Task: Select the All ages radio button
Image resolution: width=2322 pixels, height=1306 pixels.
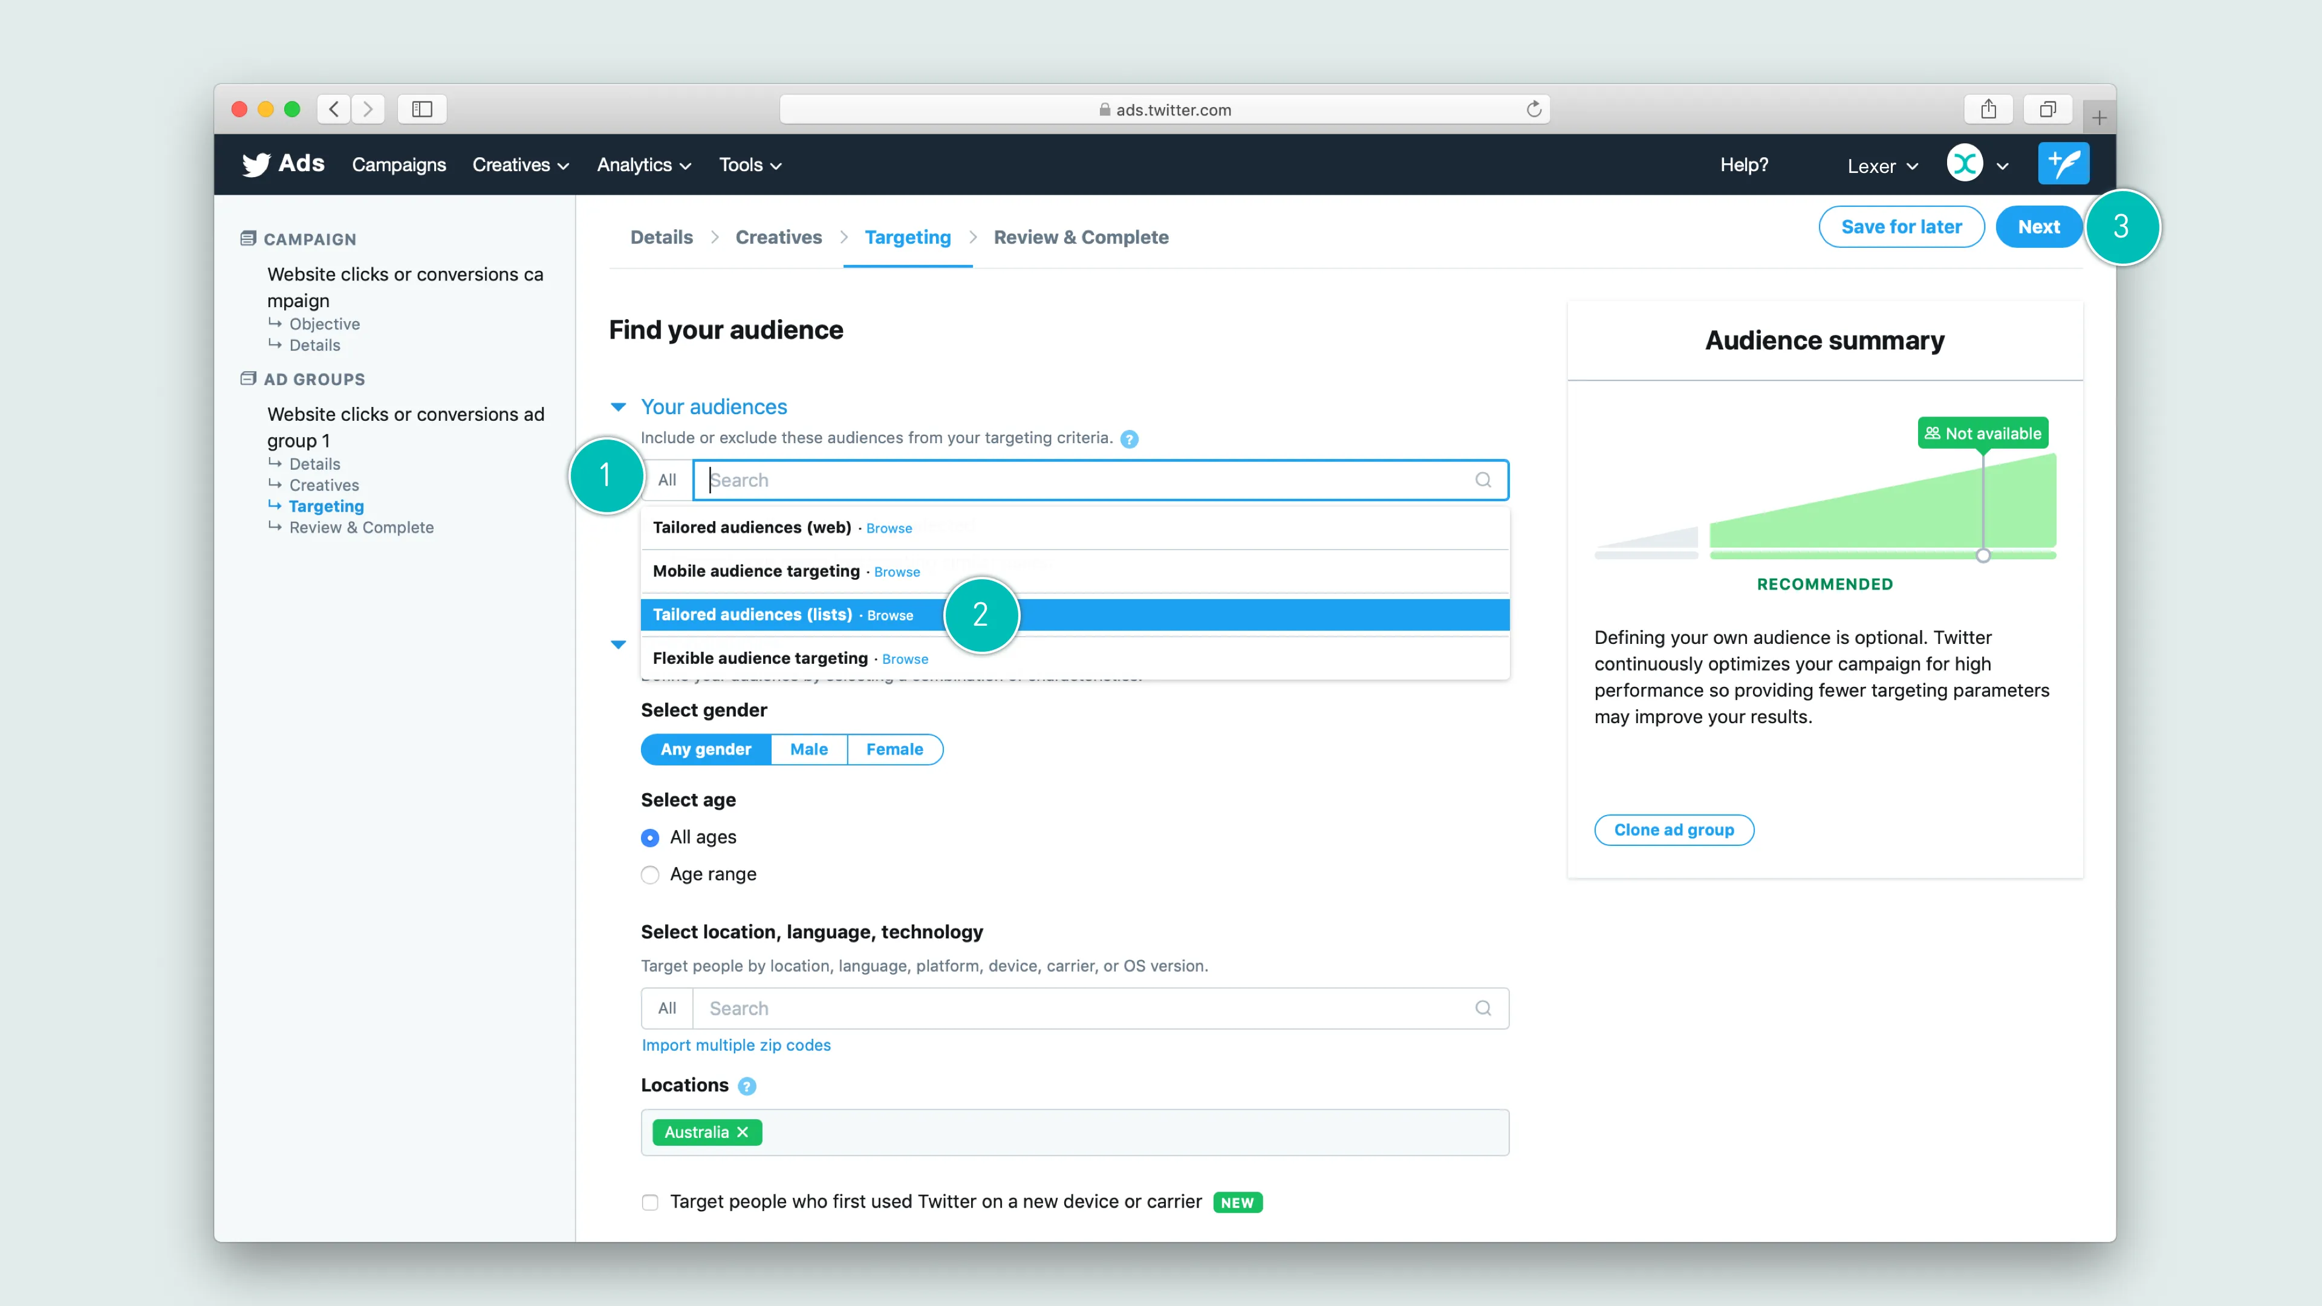Action: coord(650,837)
